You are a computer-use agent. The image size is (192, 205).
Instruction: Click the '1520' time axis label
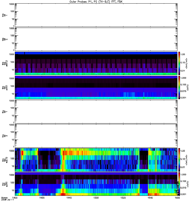coord(123,198)
